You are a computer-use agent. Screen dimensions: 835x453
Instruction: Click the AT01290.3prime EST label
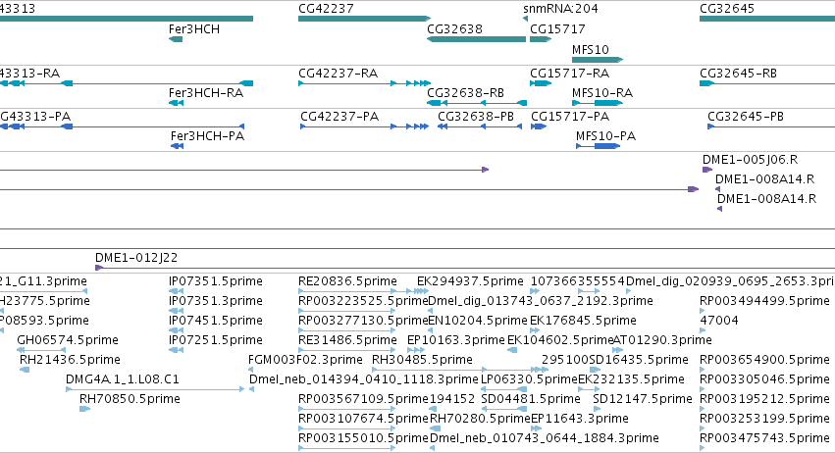662,339
